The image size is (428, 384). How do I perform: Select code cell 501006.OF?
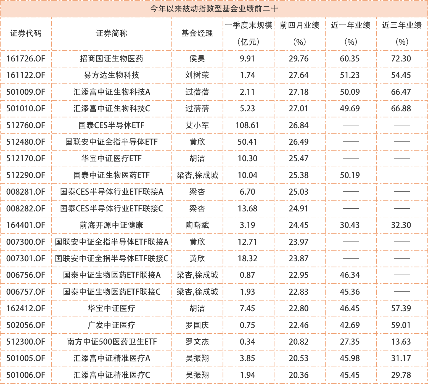pyautogui.click(x=26, y=375)
